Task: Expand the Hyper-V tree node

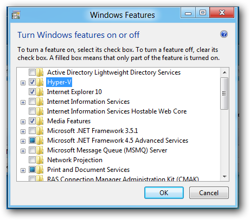Action: [x=23, y=83]
